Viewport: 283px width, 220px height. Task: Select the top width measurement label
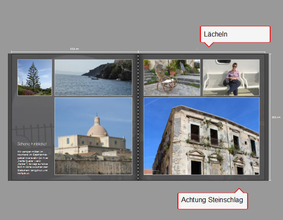point(74,49)
